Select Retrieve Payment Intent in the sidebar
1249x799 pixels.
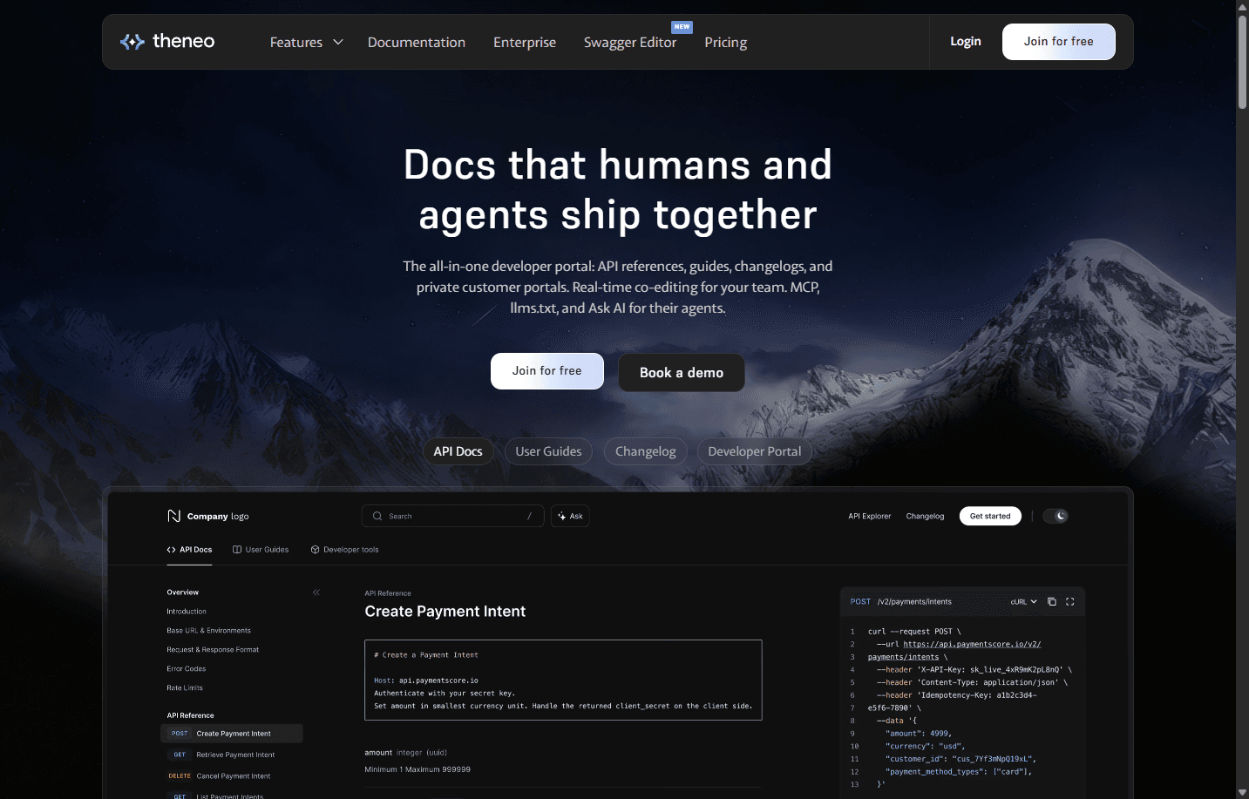[235, 755]
